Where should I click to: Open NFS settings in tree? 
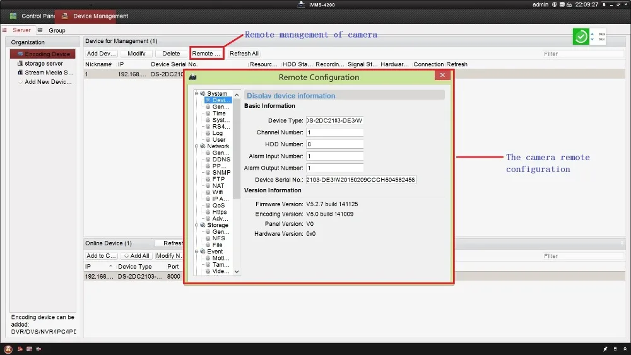pyautogui.click(x=215, y=238)
